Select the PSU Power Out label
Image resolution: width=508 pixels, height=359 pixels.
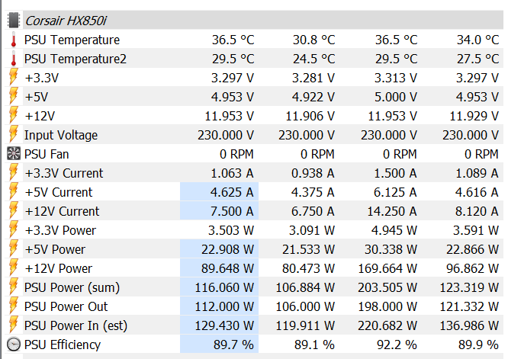click(66, 306)
